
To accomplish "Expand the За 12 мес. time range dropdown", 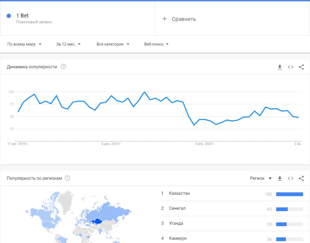I will pyautogui.click(x=68, y=44).
